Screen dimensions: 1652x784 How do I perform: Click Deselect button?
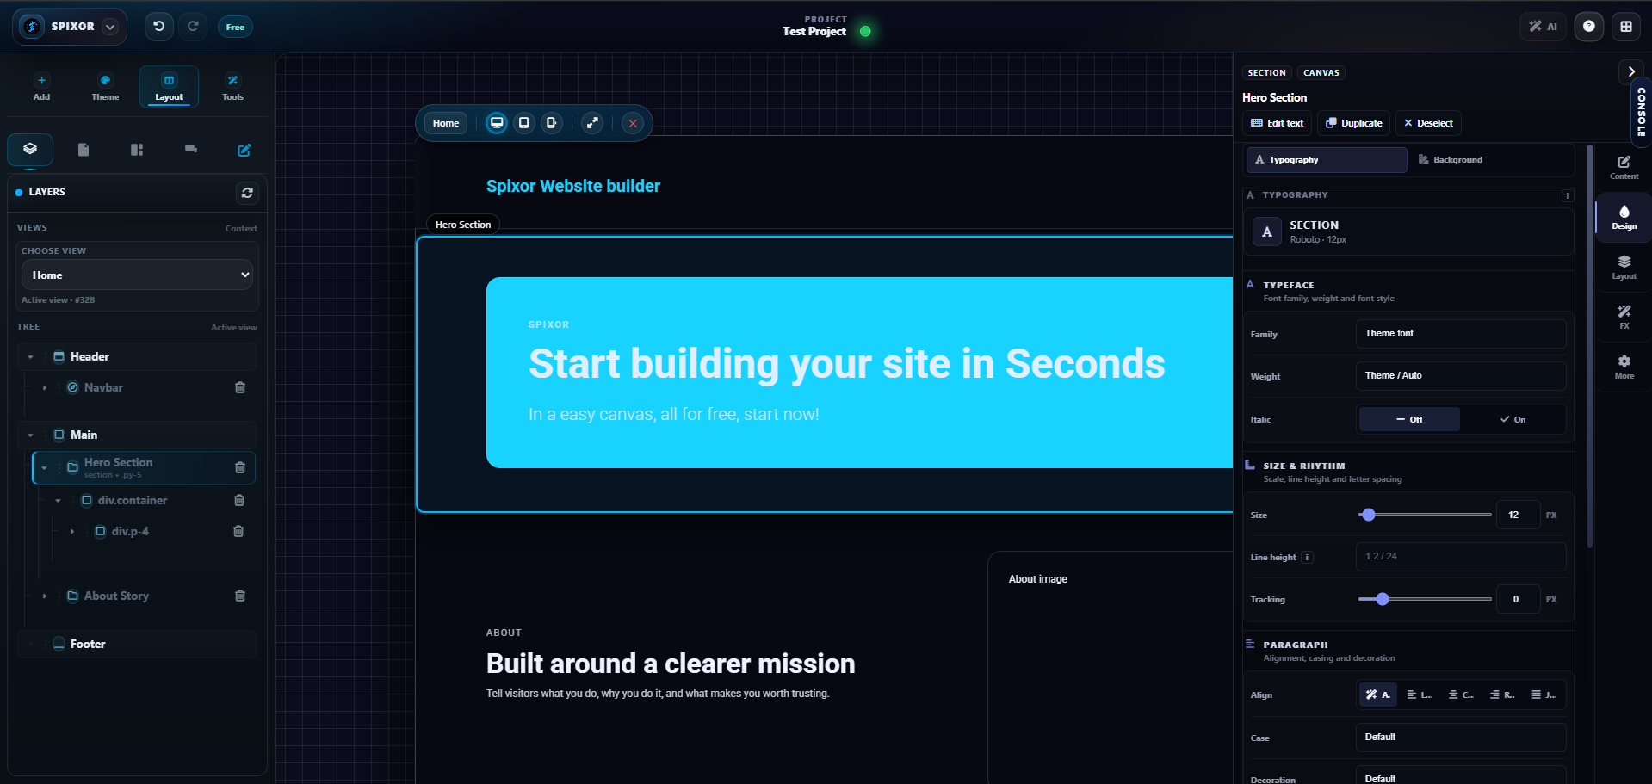tap(1428, 123)
